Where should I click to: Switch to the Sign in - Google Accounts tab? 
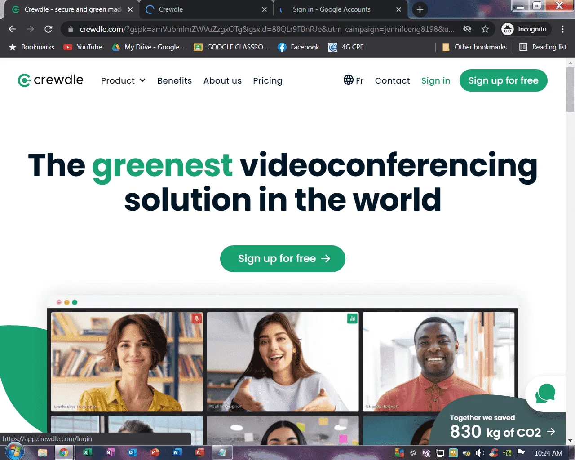[x=339, y=9]
